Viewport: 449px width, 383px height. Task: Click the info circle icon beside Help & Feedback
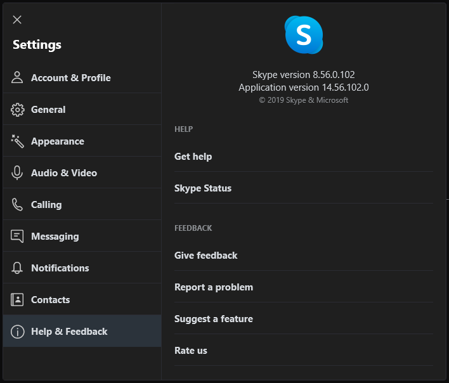point(18,332)
